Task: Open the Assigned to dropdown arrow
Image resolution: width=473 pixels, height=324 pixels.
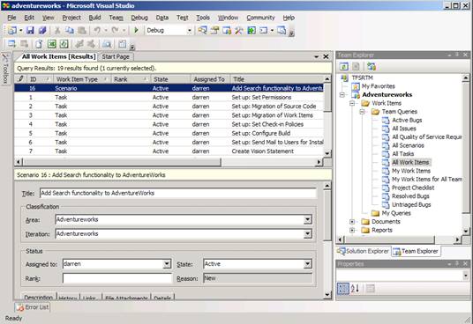Action: click(167, 264)
